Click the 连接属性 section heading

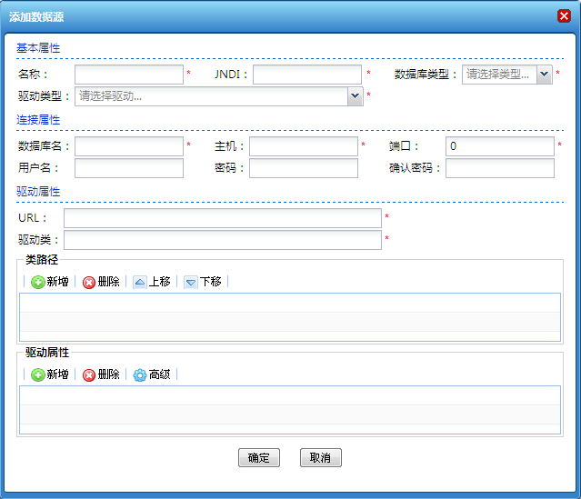(38, 120)
